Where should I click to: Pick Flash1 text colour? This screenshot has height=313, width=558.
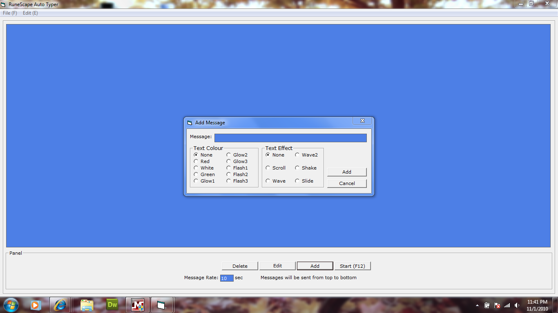pyautogui.click(x=237, y=168)
